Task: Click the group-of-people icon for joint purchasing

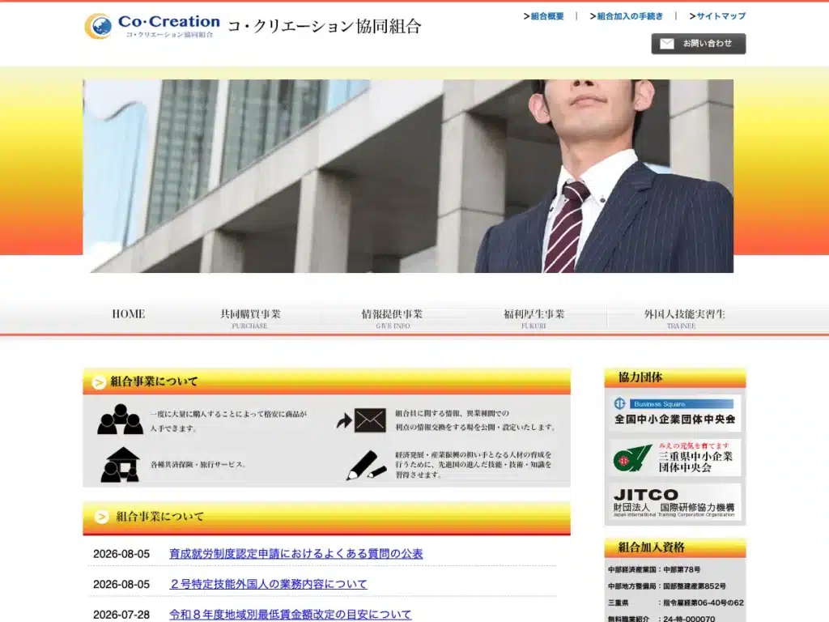Action: point(120,420)
